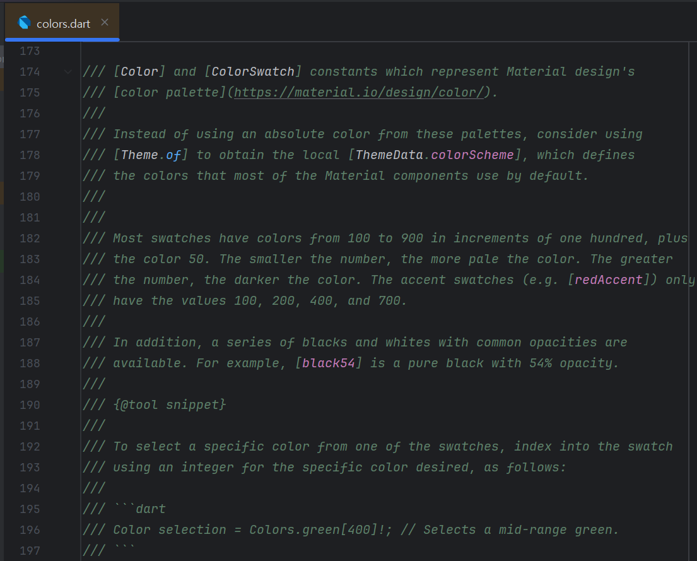Screen dimensions: 697x561
Task: Click the Theme.of reference on line 178
Action: tap(151, 155)
